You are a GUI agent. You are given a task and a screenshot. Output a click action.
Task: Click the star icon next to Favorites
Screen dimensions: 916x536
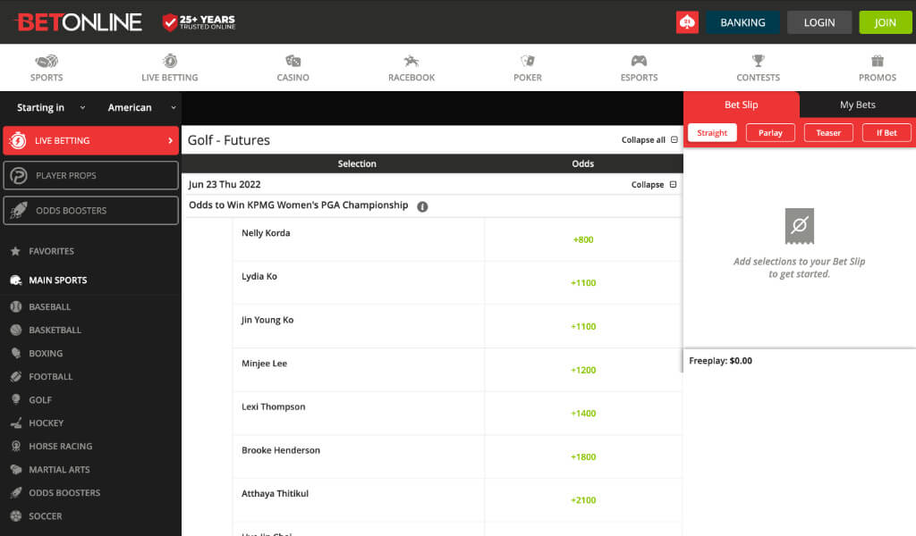click(16, 251)
